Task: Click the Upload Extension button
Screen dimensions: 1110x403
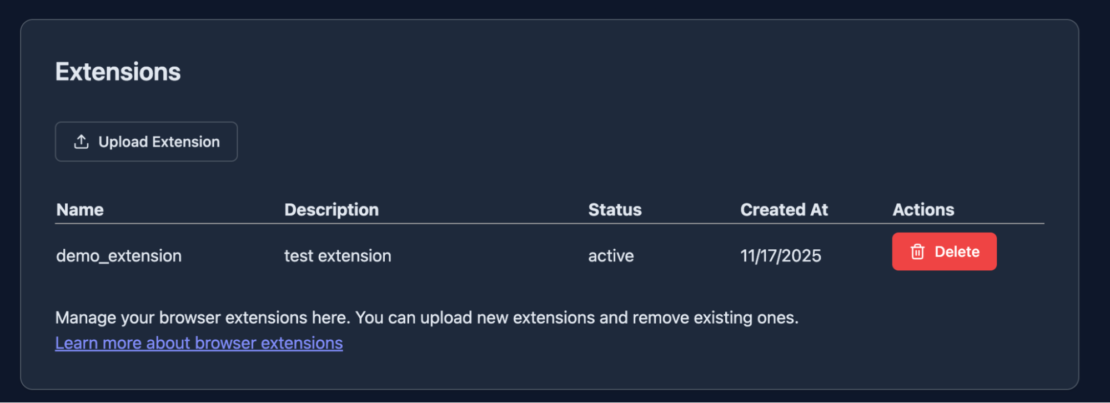Action: [x=145, y=142]
